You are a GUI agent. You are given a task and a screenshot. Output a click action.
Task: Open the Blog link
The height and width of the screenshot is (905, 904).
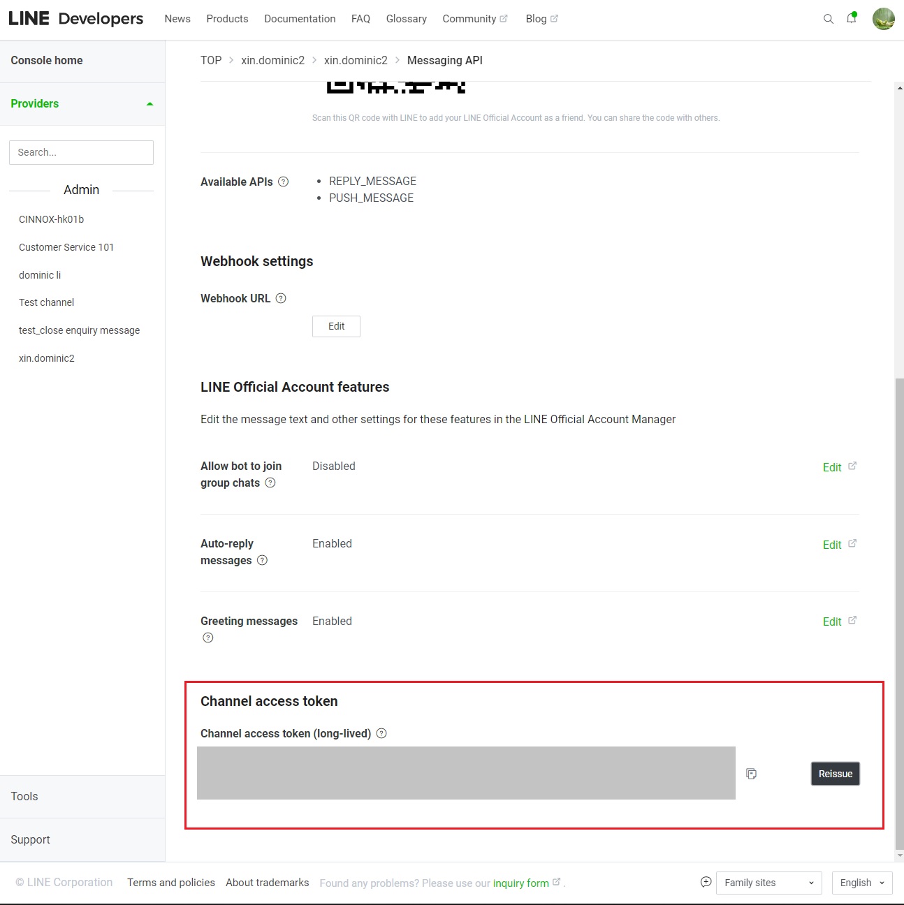(x=542, y=19)
